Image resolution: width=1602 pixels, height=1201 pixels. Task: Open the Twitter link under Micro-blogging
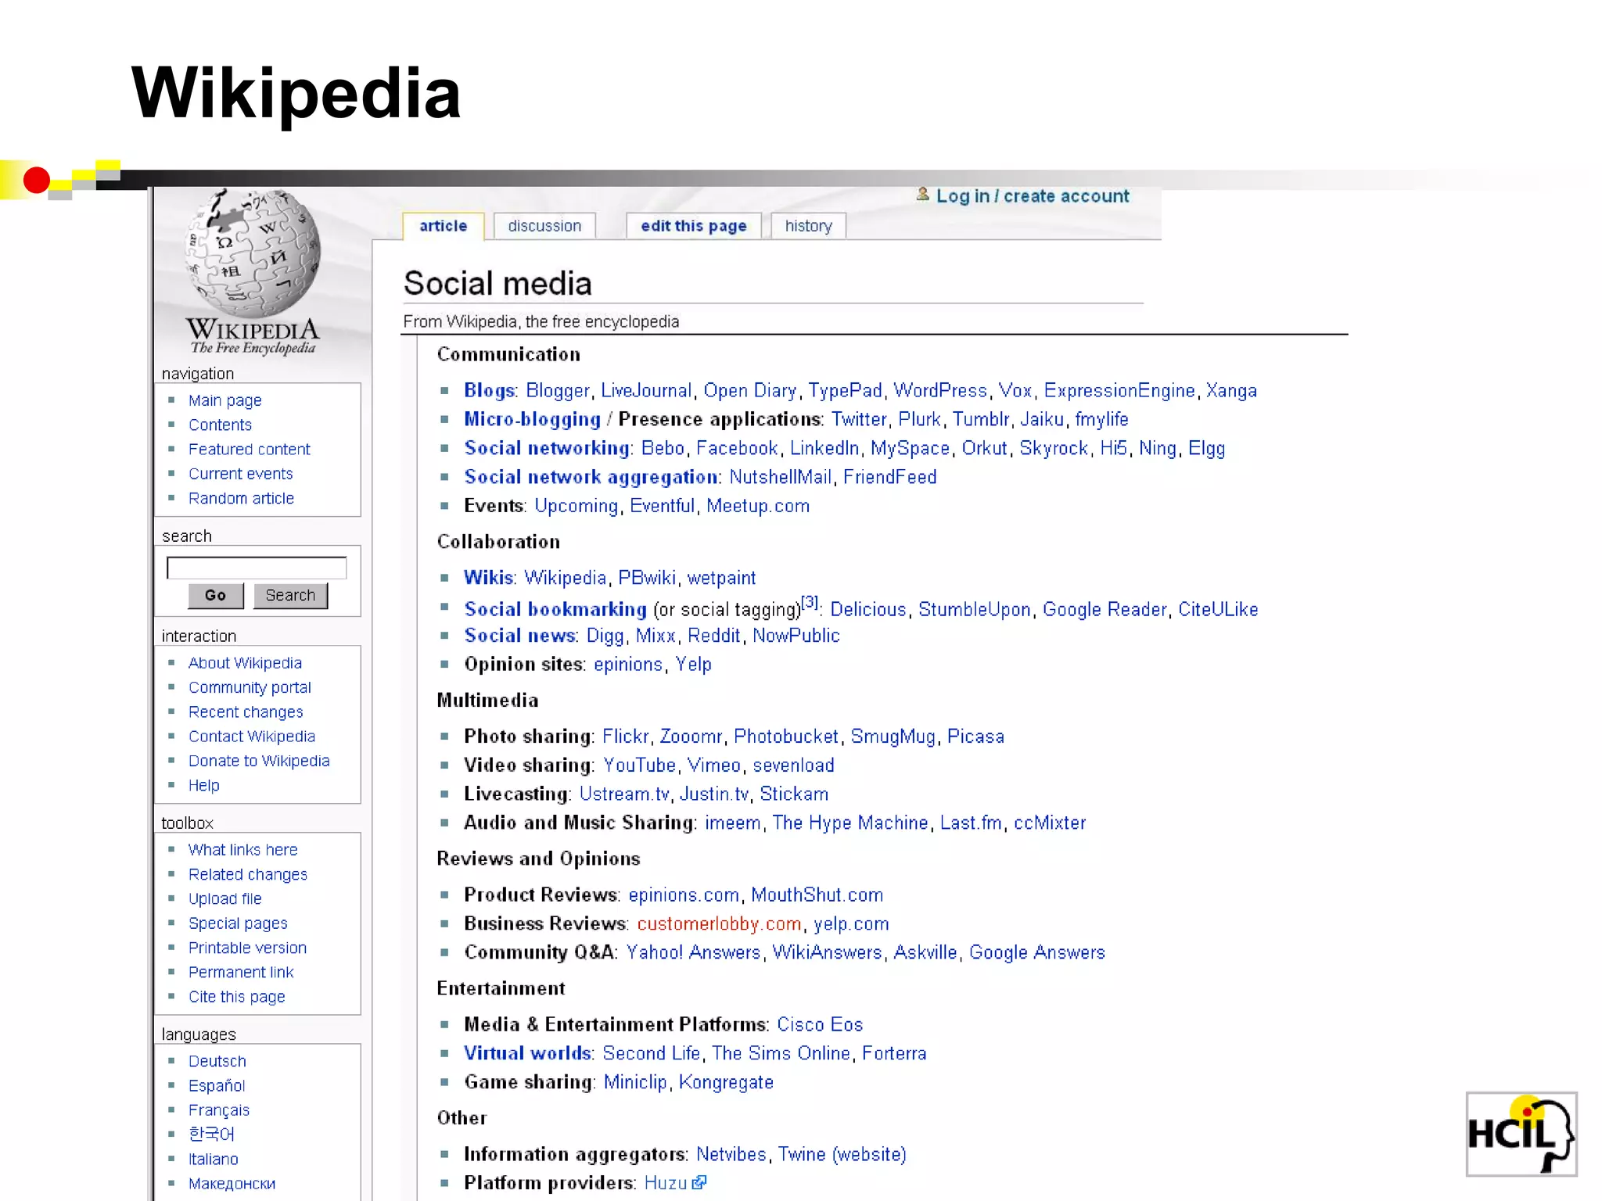click(858, 419)
